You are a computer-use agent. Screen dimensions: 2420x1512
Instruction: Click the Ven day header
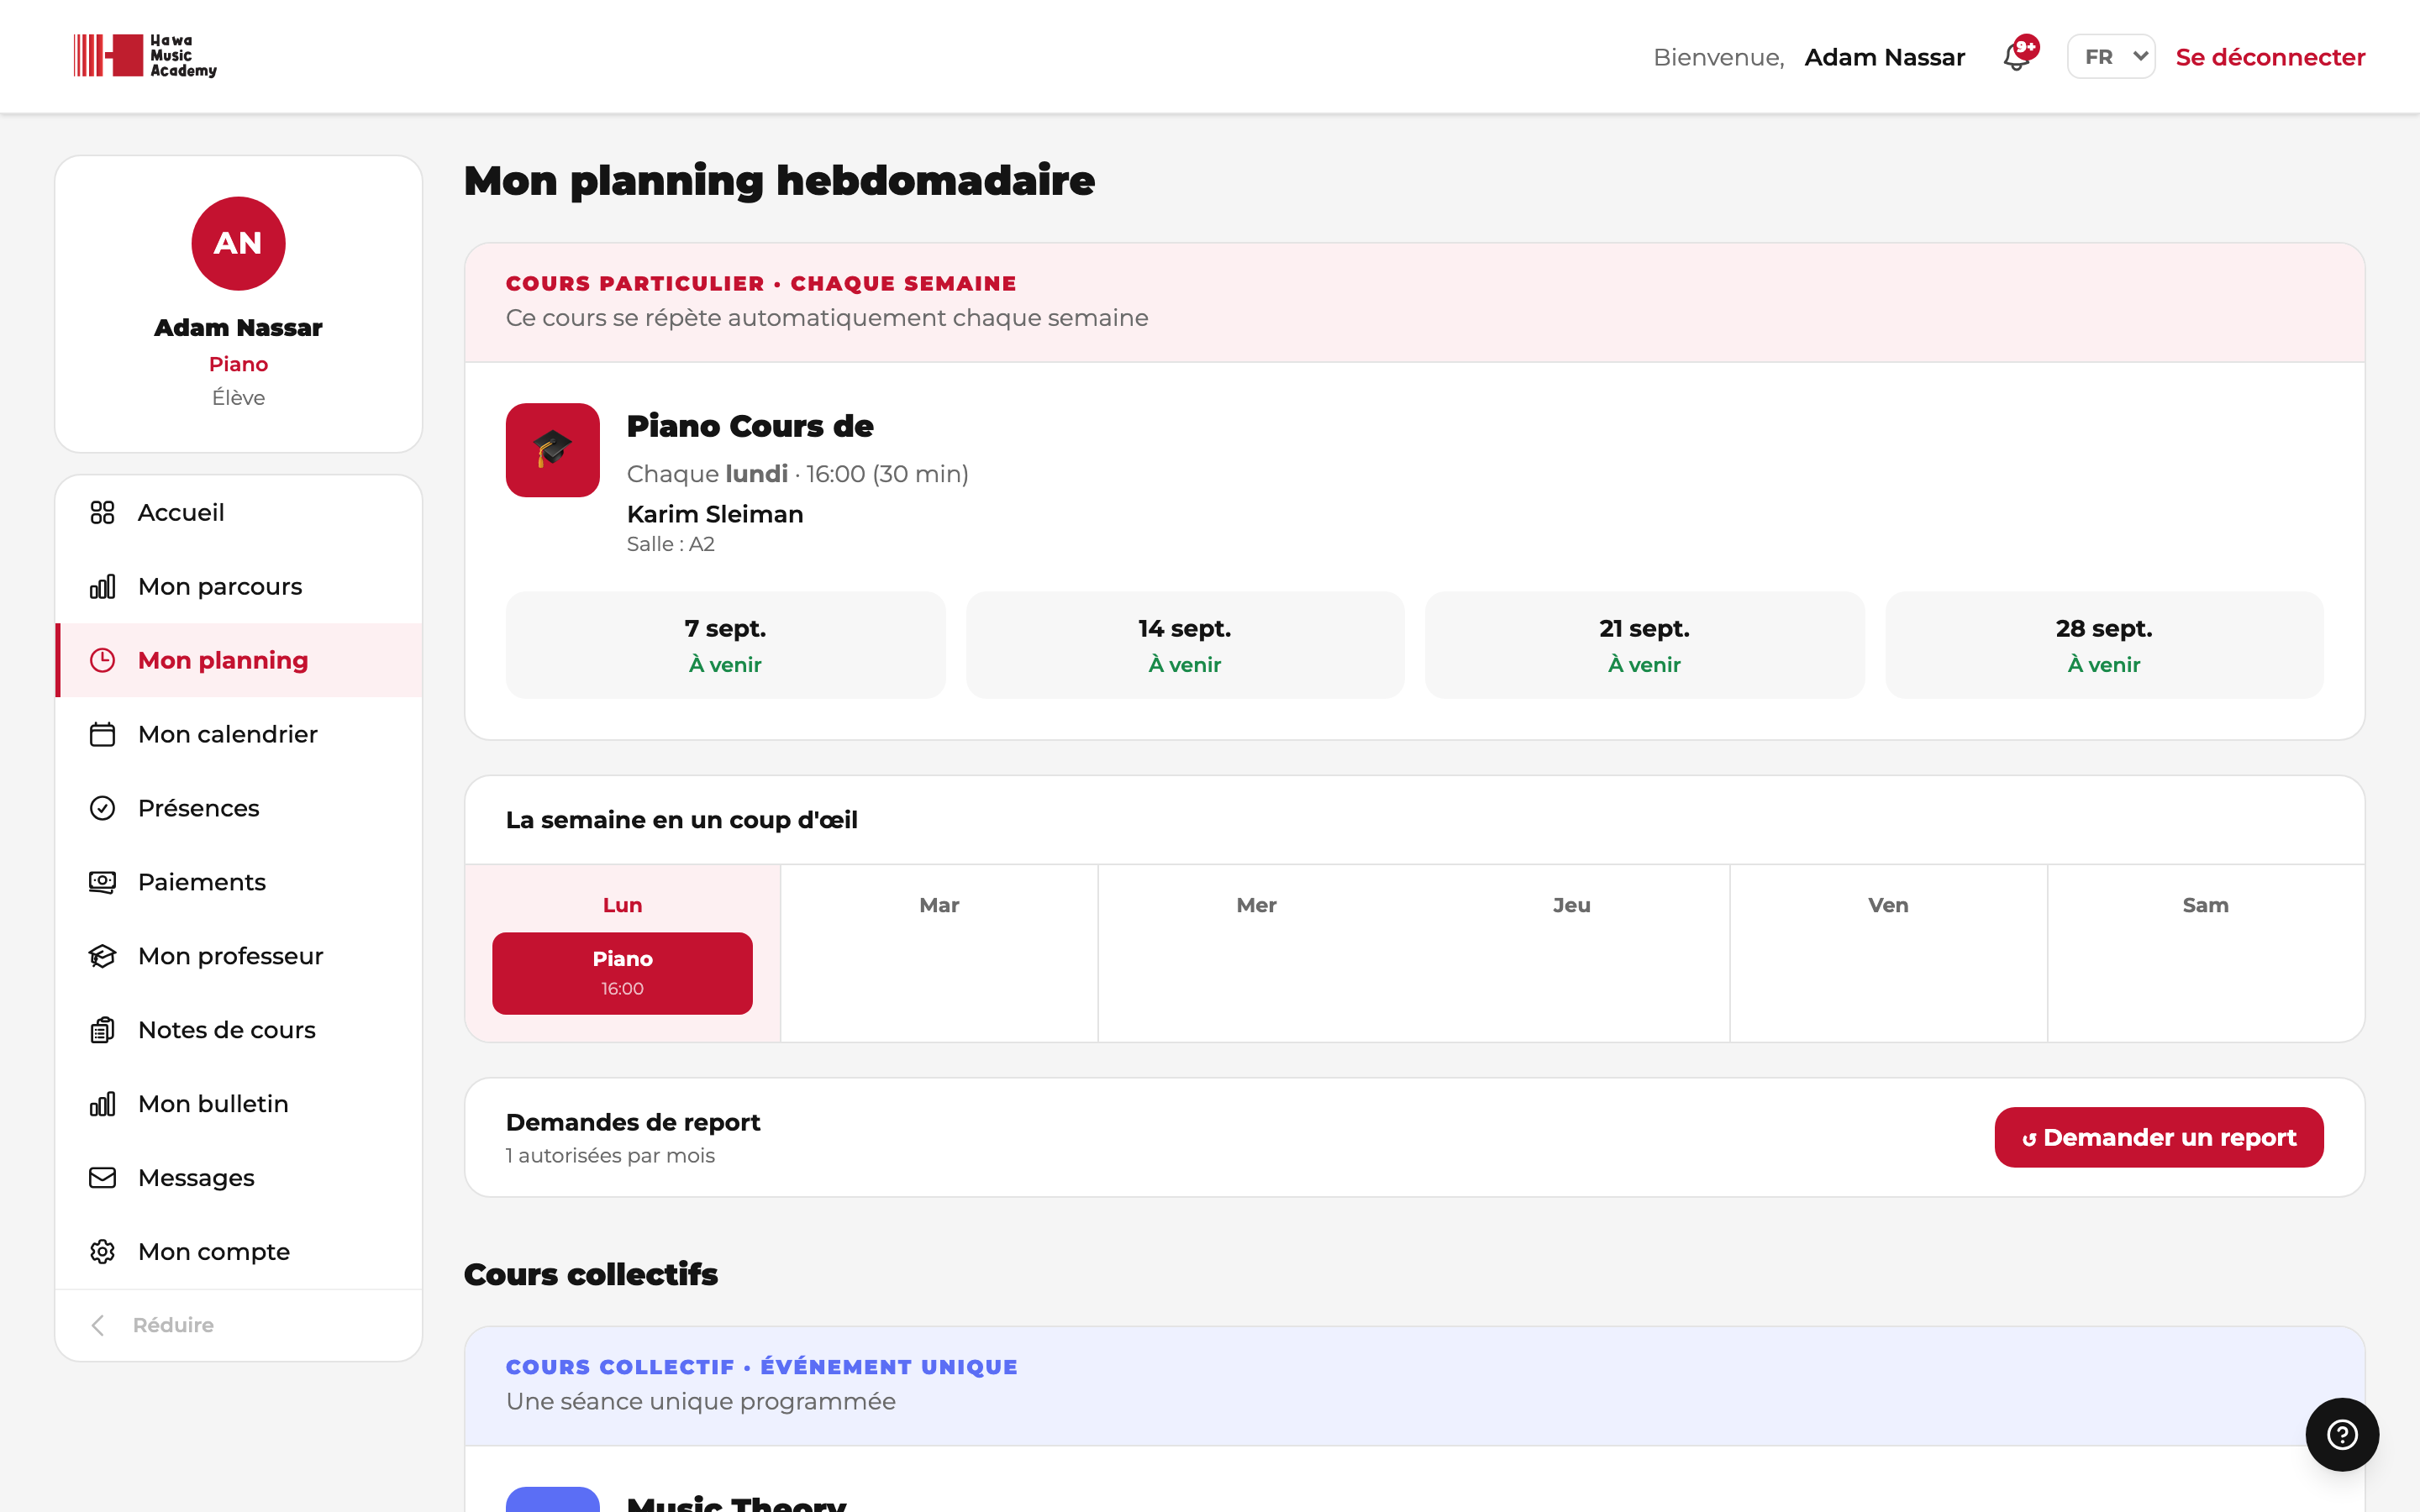pos(1888,905)
